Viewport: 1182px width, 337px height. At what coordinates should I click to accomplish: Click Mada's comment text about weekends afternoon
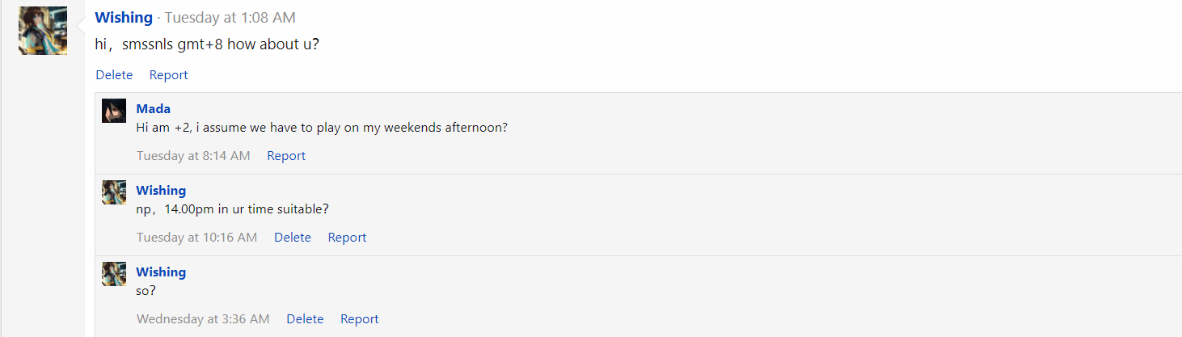[x=322, y=127]
